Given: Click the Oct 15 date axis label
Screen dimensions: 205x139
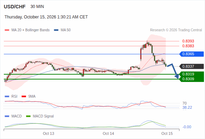Looking at the screenshot, I should [x=167, y=133].
